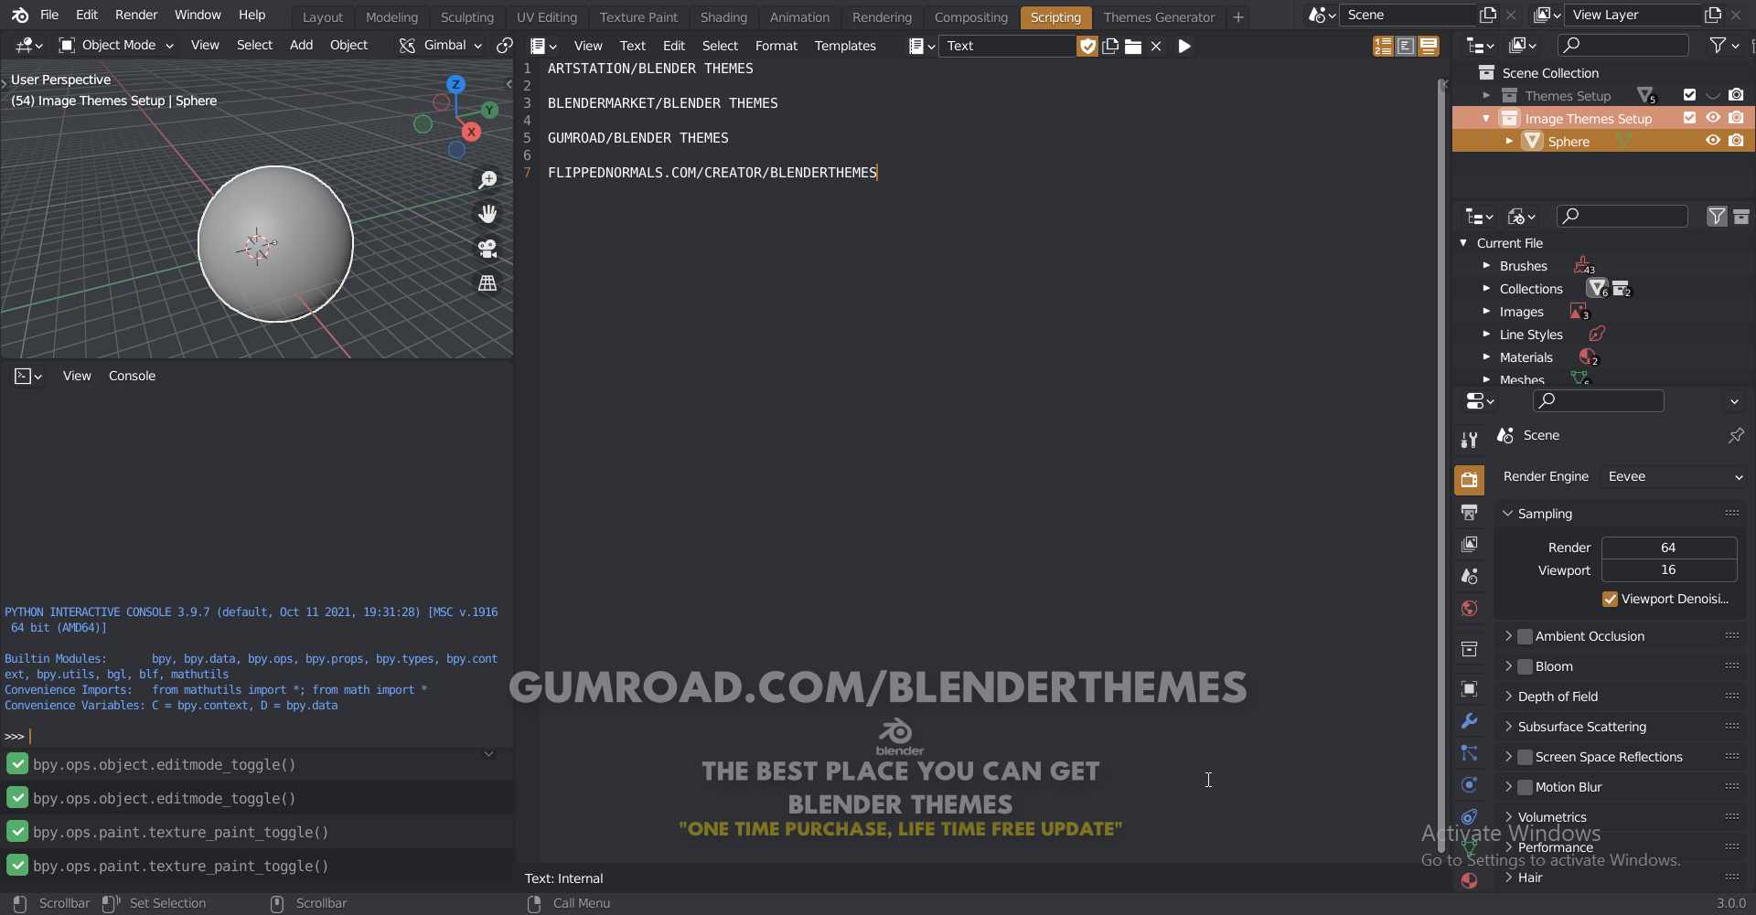The width and height of the screenshot is (1756, 915).
Task: Expand the Brushes row in Current File
Action: point(1486,266)
